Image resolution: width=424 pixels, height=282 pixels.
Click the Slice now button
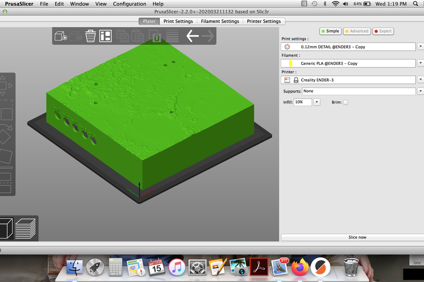tap(353, 237)
